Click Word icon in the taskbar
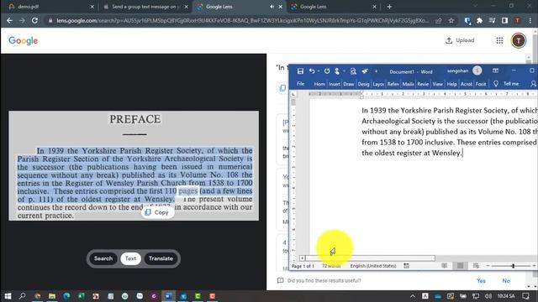The image size is (538, 302). click(x=168, y=296)
